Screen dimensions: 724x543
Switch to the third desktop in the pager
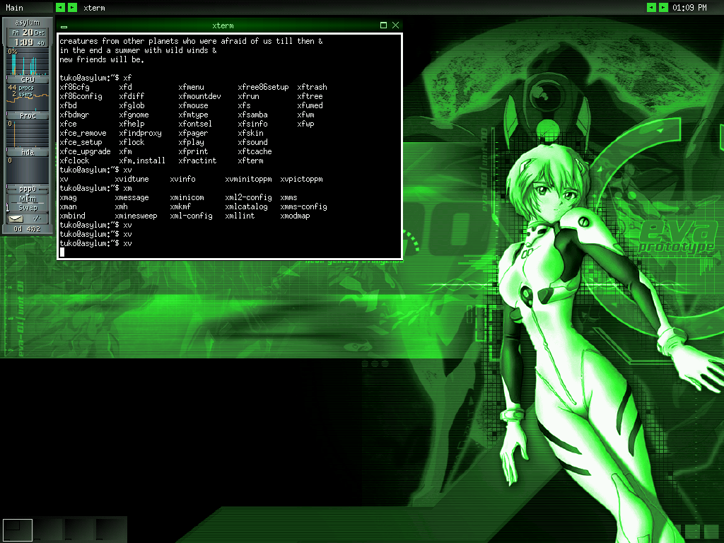pyautogui.click(x=79, y=529)
